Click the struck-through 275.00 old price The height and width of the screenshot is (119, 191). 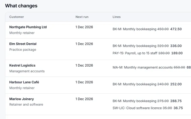[163, 101]
